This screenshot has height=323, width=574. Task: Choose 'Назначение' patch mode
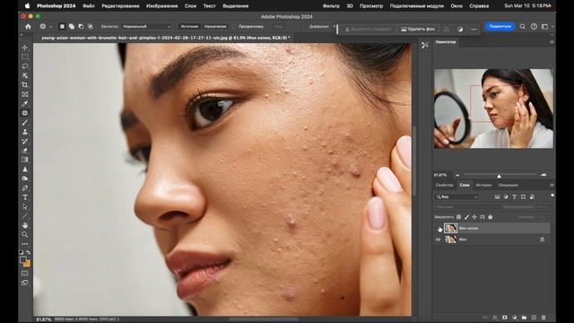pyautogui.click(x=215, y=26)
